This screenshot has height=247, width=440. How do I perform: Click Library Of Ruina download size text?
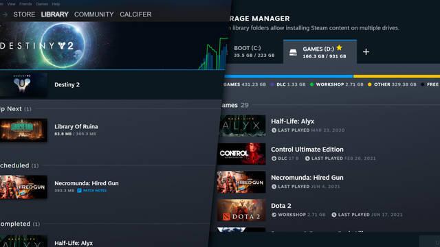75,134
